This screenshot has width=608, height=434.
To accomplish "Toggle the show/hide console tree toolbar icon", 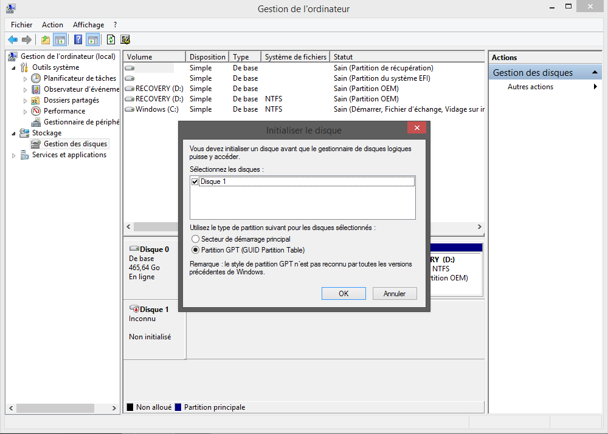I will (x=60, y=39).
